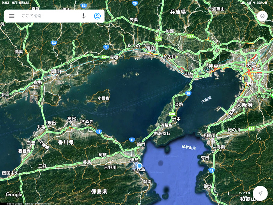Tap the Google logo at bottom left
This screenshot has height=205, width=273.
(x=14, y=194)
